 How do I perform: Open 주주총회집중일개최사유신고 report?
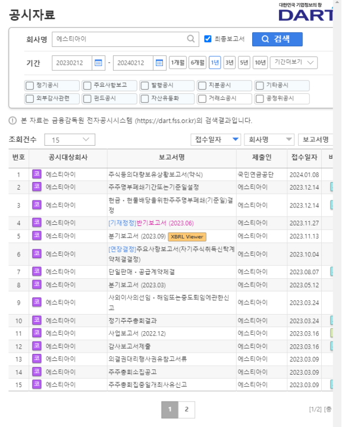point(148,385)
